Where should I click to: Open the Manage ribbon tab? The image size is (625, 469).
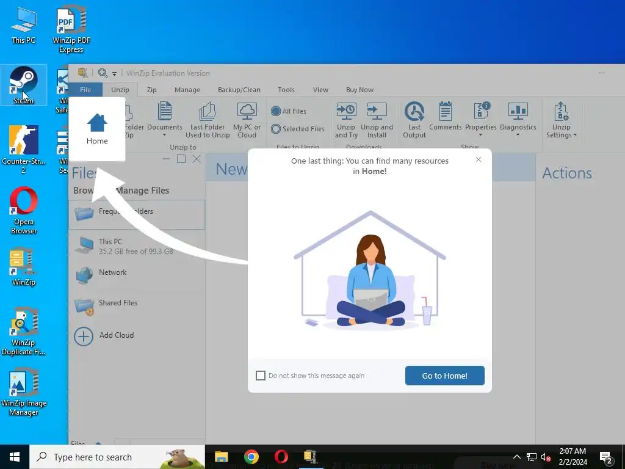click(187, 90)
